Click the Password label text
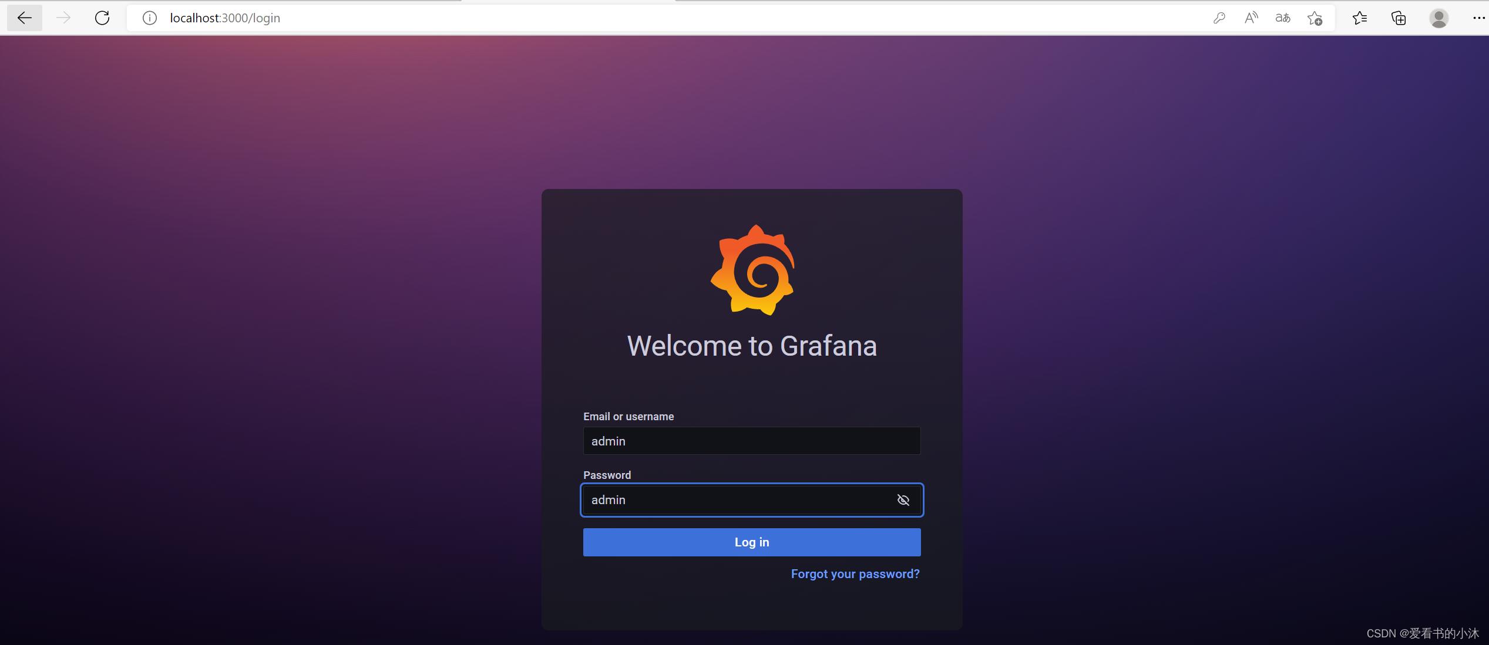The height and width of the screenshot is (645, 1489). (607, 475)
